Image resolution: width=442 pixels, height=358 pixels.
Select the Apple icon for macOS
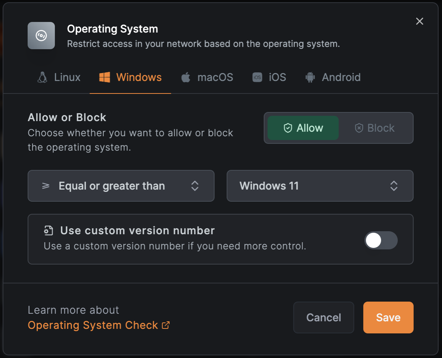coord(186,77)
